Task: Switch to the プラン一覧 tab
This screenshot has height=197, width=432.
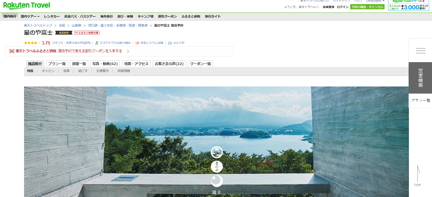Action: point(57,64)
